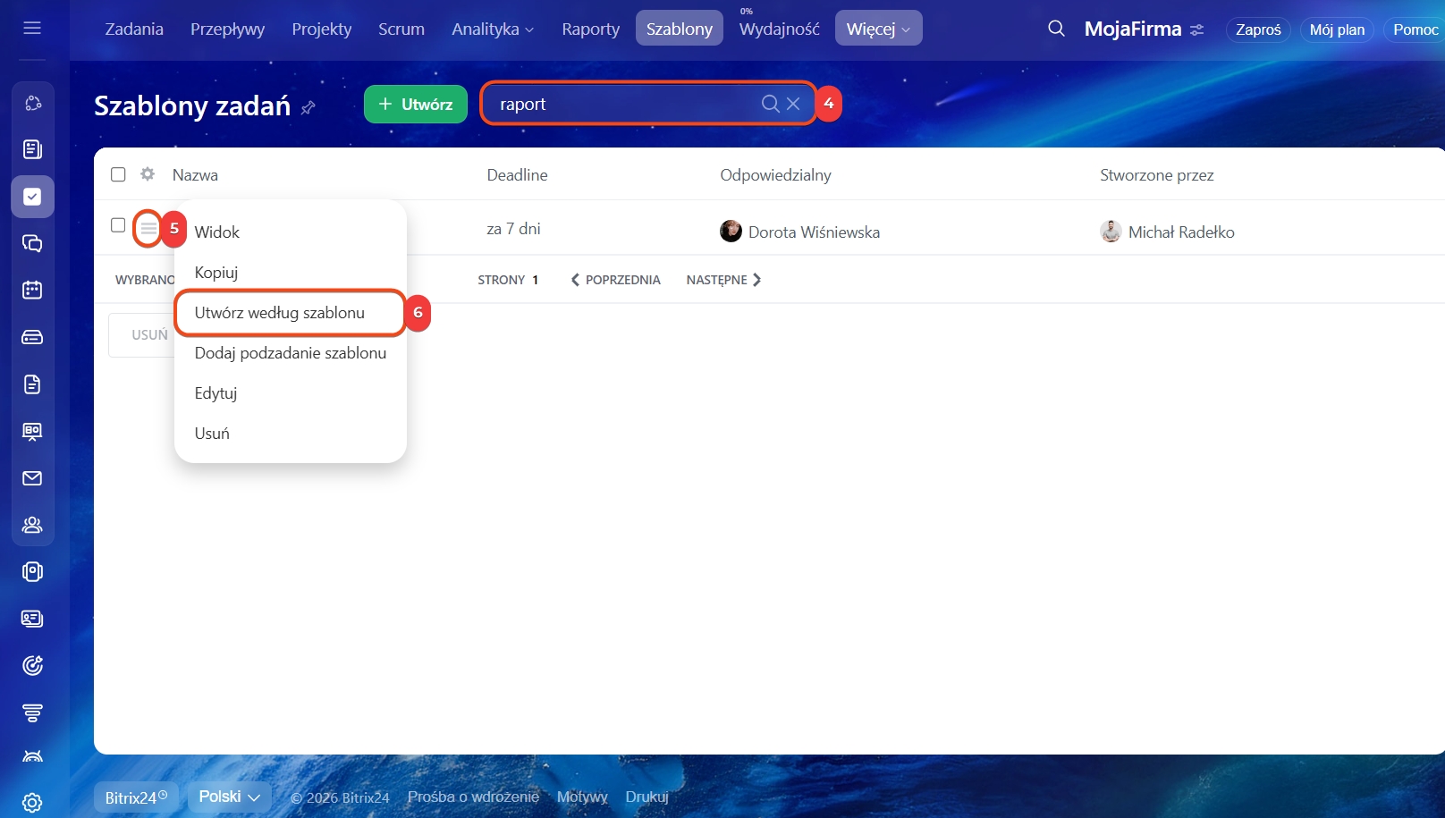
Task: Click the list settings gear icon
Action: pos(148,174)
